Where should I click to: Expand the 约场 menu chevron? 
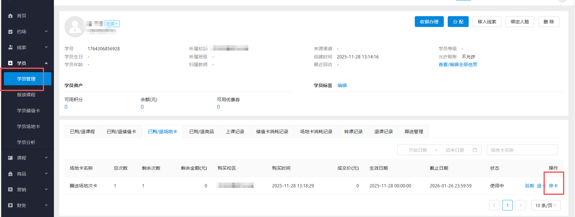click(46, 31)
